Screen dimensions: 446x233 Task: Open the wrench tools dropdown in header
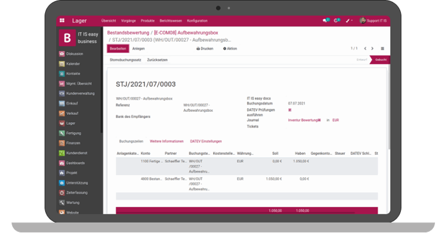tap(349, 20)
